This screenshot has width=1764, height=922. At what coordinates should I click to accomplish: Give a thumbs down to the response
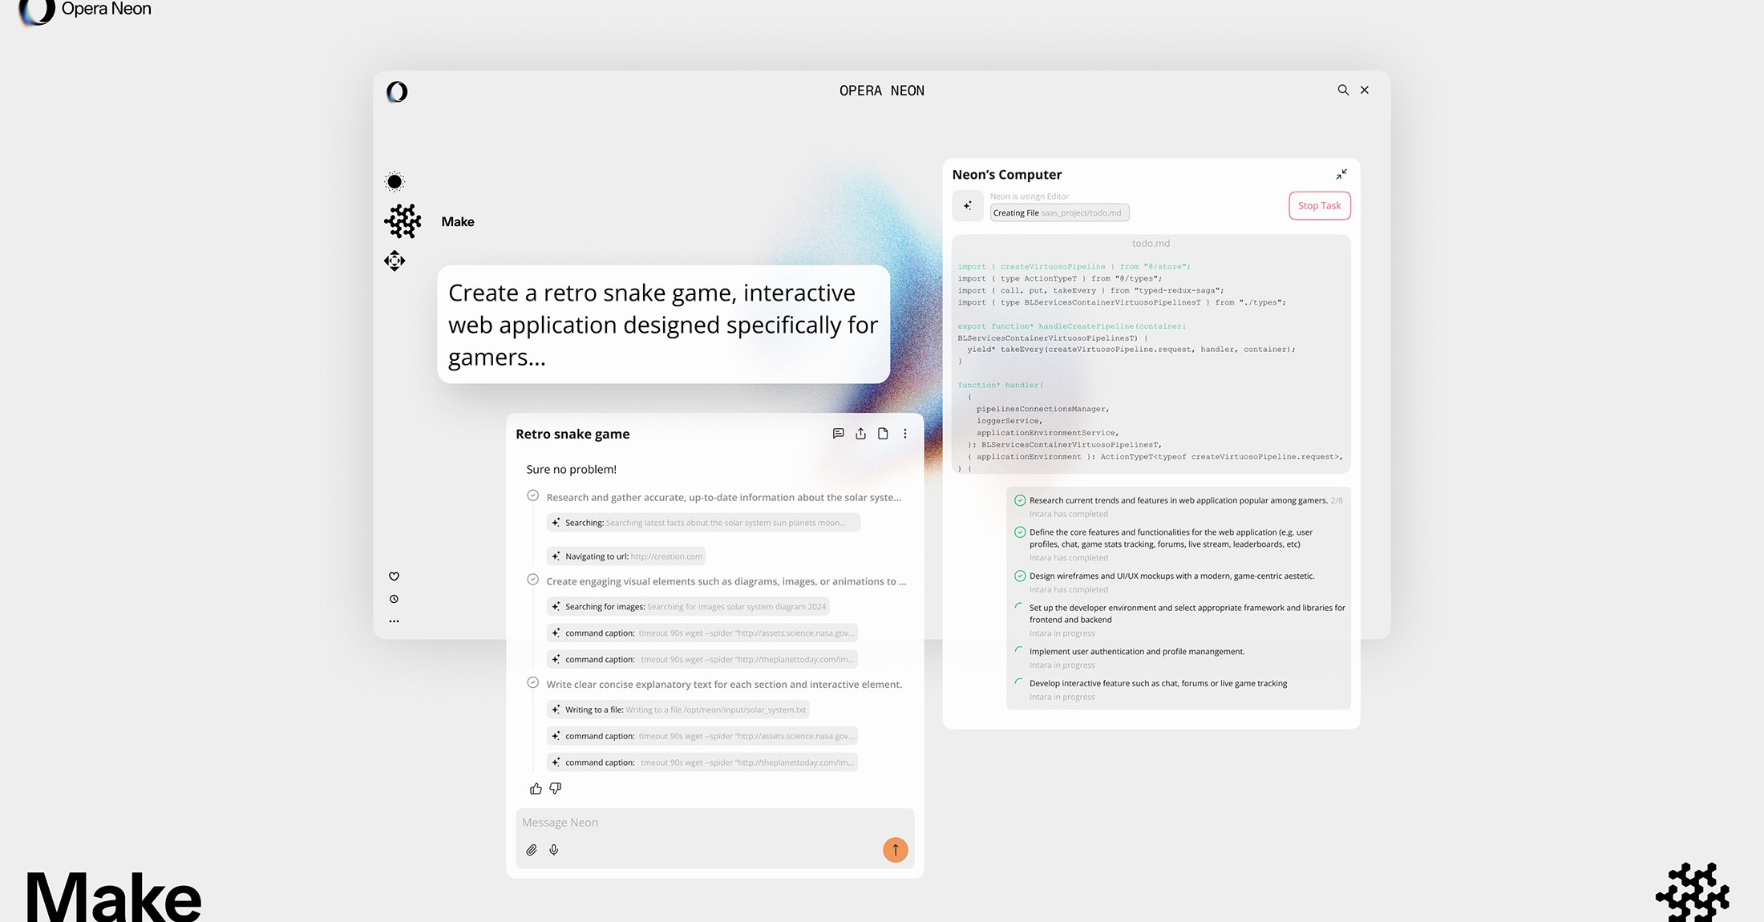(556, 789)
